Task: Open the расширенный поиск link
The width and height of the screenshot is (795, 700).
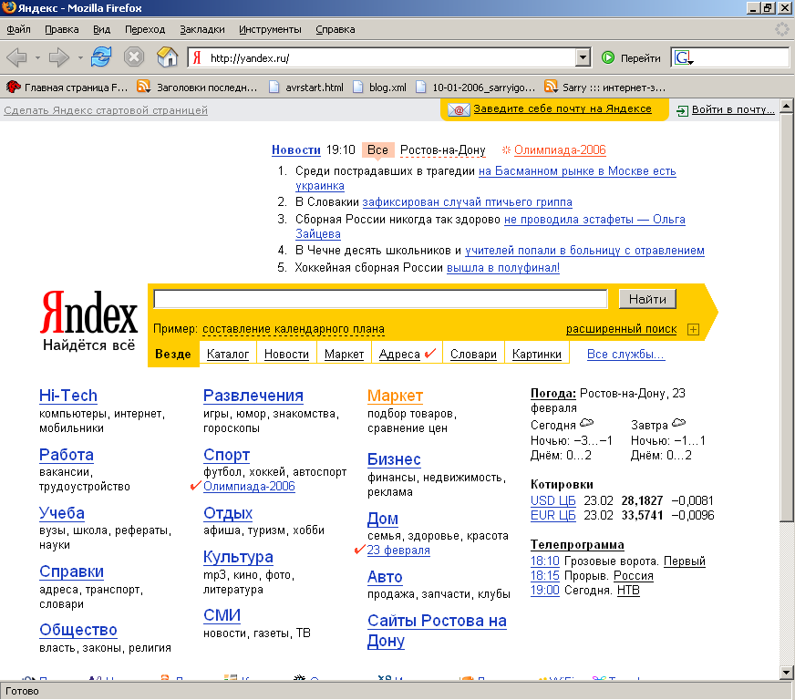Action: (x=622, y=329)
